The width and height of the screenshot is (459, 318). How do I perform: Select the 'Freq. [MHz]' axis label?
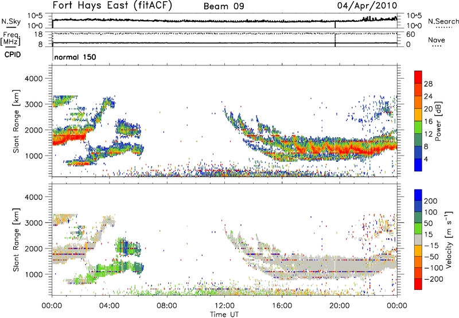pyautogui.click(x=10, y=39)
